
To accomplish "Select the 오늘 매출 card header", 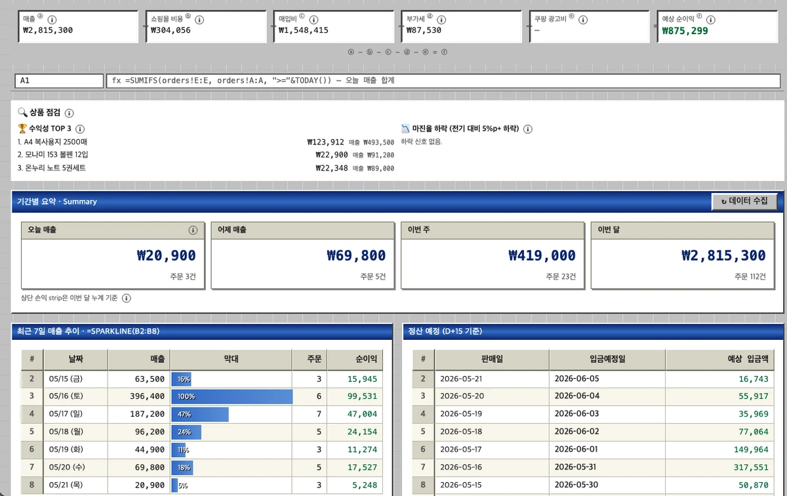I will click(x=112, y=230).
